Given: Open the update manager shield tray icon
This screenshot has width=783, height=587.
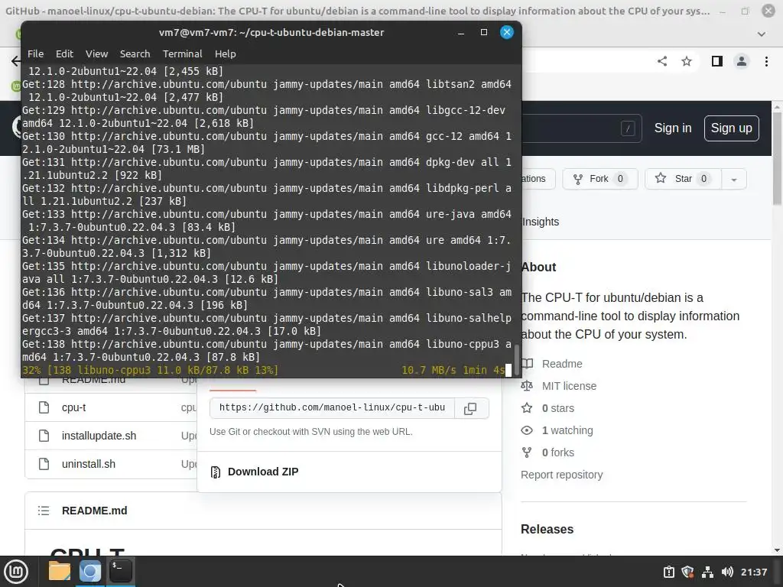Looking at the screenshot, I should click(688, 572).
